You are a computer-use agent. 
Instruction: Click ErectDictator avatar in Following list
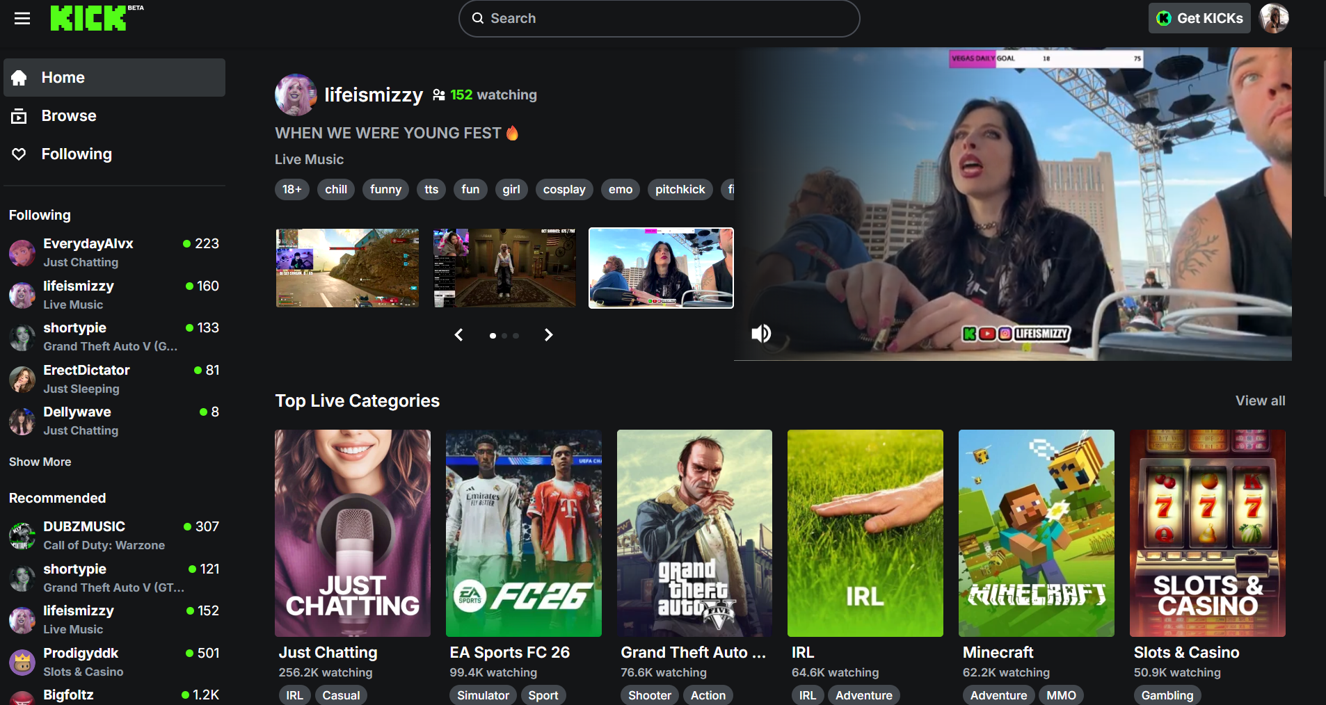[22, 380]
